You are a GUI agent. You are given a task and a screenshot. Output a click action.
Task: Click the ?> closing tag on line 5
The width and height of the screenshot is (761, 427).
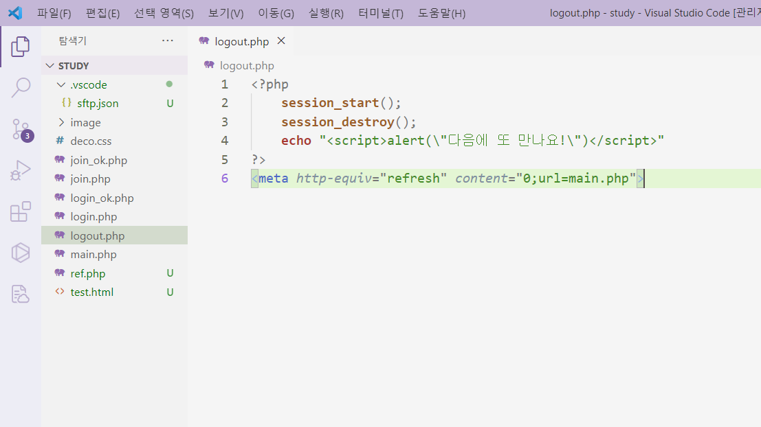pyautogui.click(x=258, y=159)
